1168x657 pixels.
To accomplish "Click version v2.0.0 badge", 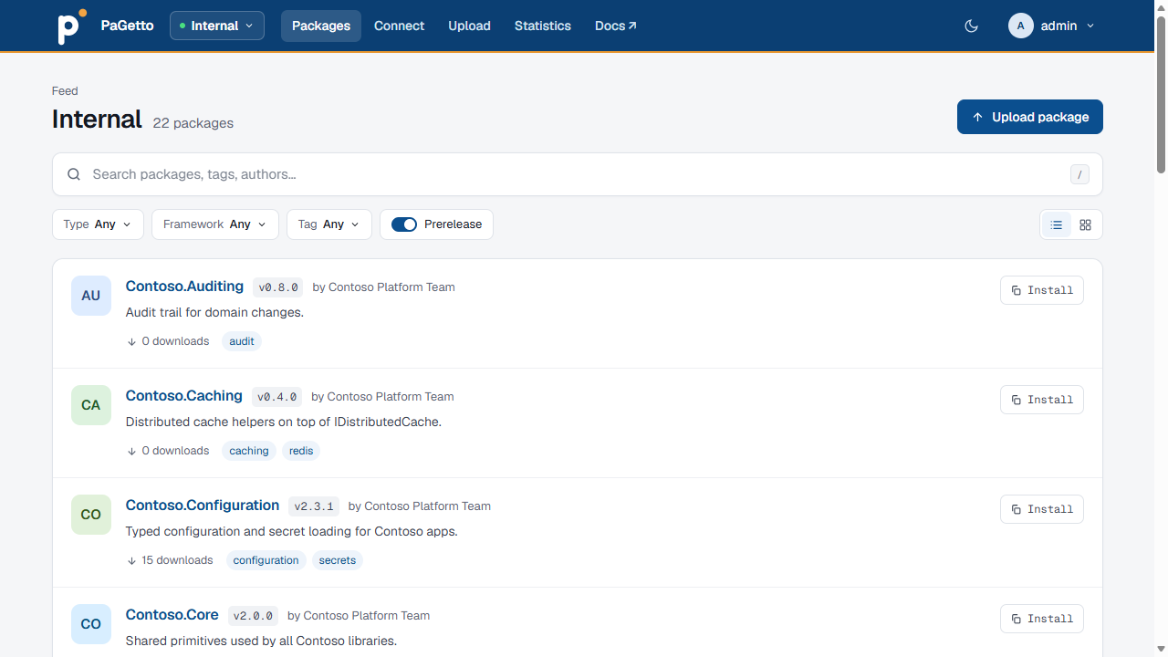I will click(253, 616).
